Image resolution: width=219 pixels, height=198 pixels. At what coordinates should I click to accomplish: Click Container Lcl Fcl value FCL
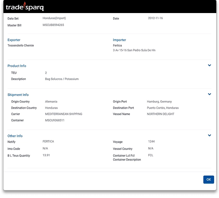[151, 155]
